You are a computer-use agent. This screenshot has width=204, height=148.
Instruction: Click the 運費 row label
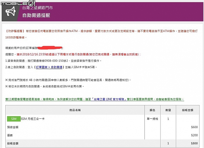pyautogui.click(x=10, y=135)
